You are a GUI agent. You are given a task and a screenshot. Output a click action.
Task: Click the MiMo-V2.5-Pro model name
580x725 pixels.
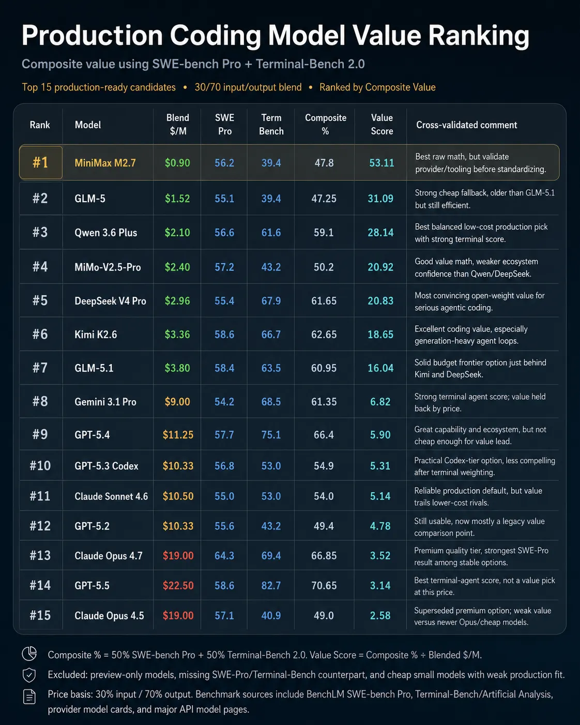click(108, 267)
